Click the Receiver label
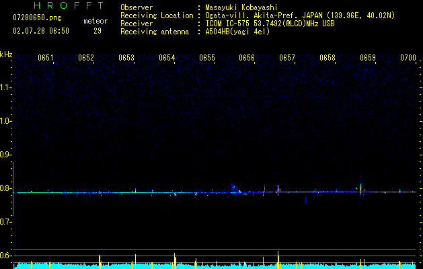 pyautogui.click(x=137, y=24)
